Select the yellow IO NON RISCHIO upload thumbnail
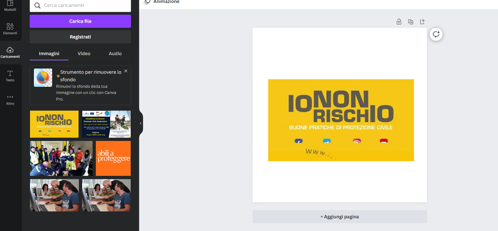This screenshot has height=231, width=498. (54, 124)
